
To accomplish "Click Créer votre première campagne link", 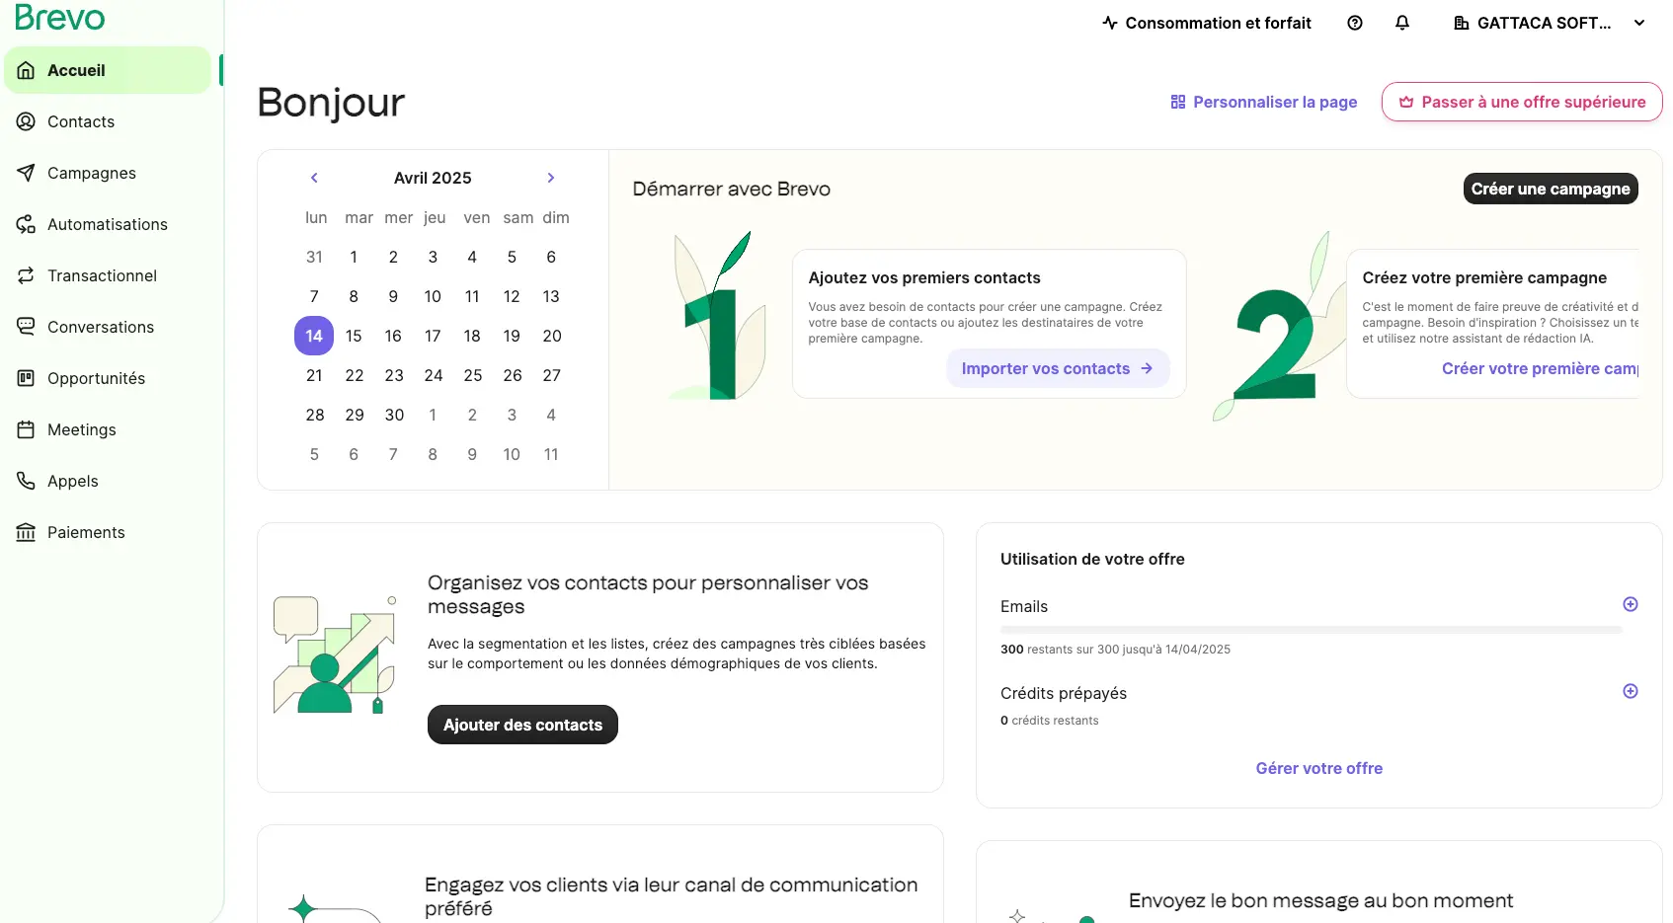I will tap(1541, 368).
